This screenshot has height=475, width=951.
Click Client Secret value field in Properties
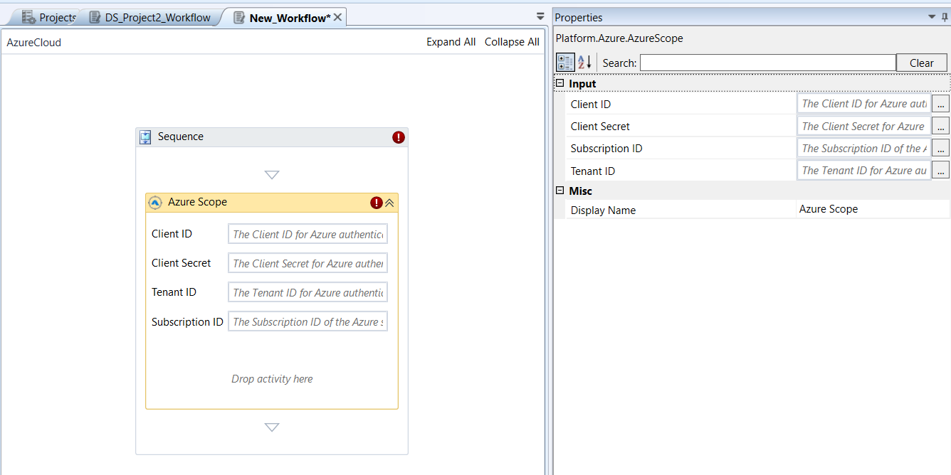864,126
